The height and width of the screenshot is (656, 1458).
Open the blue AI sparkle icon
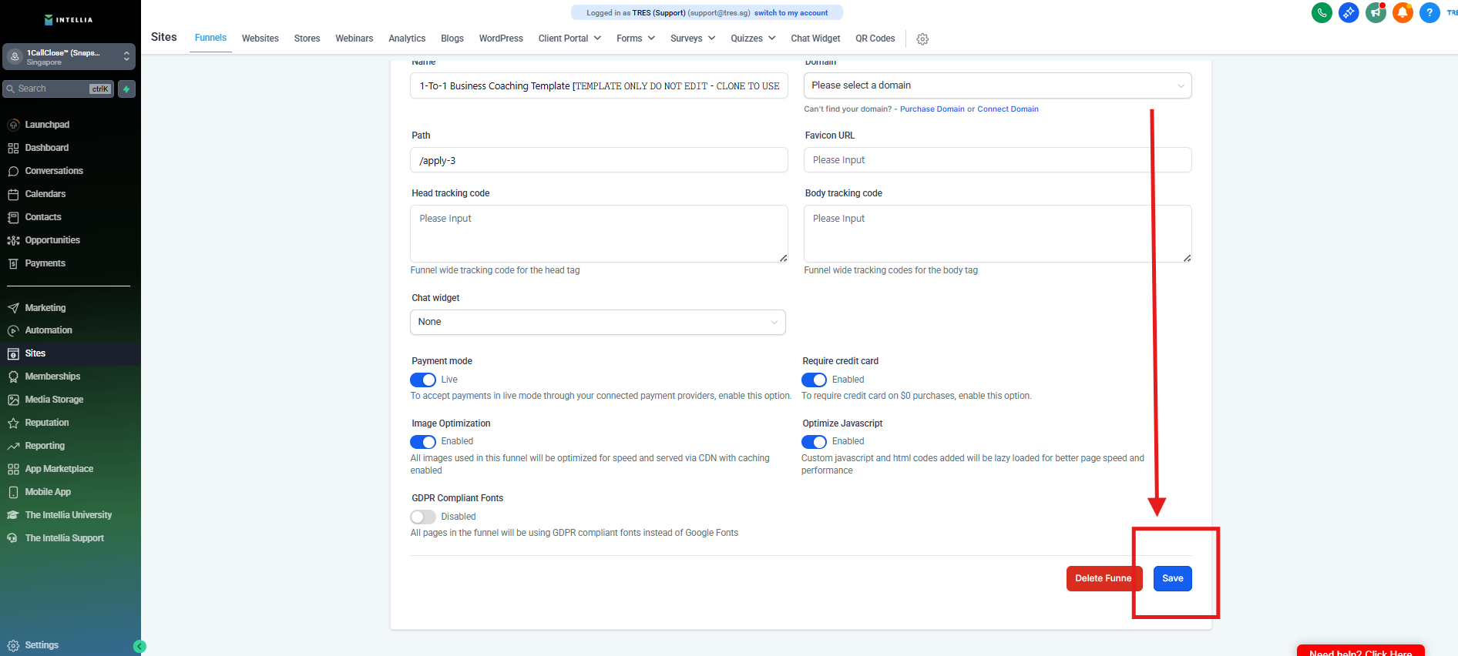click(x=1349, y=12)
